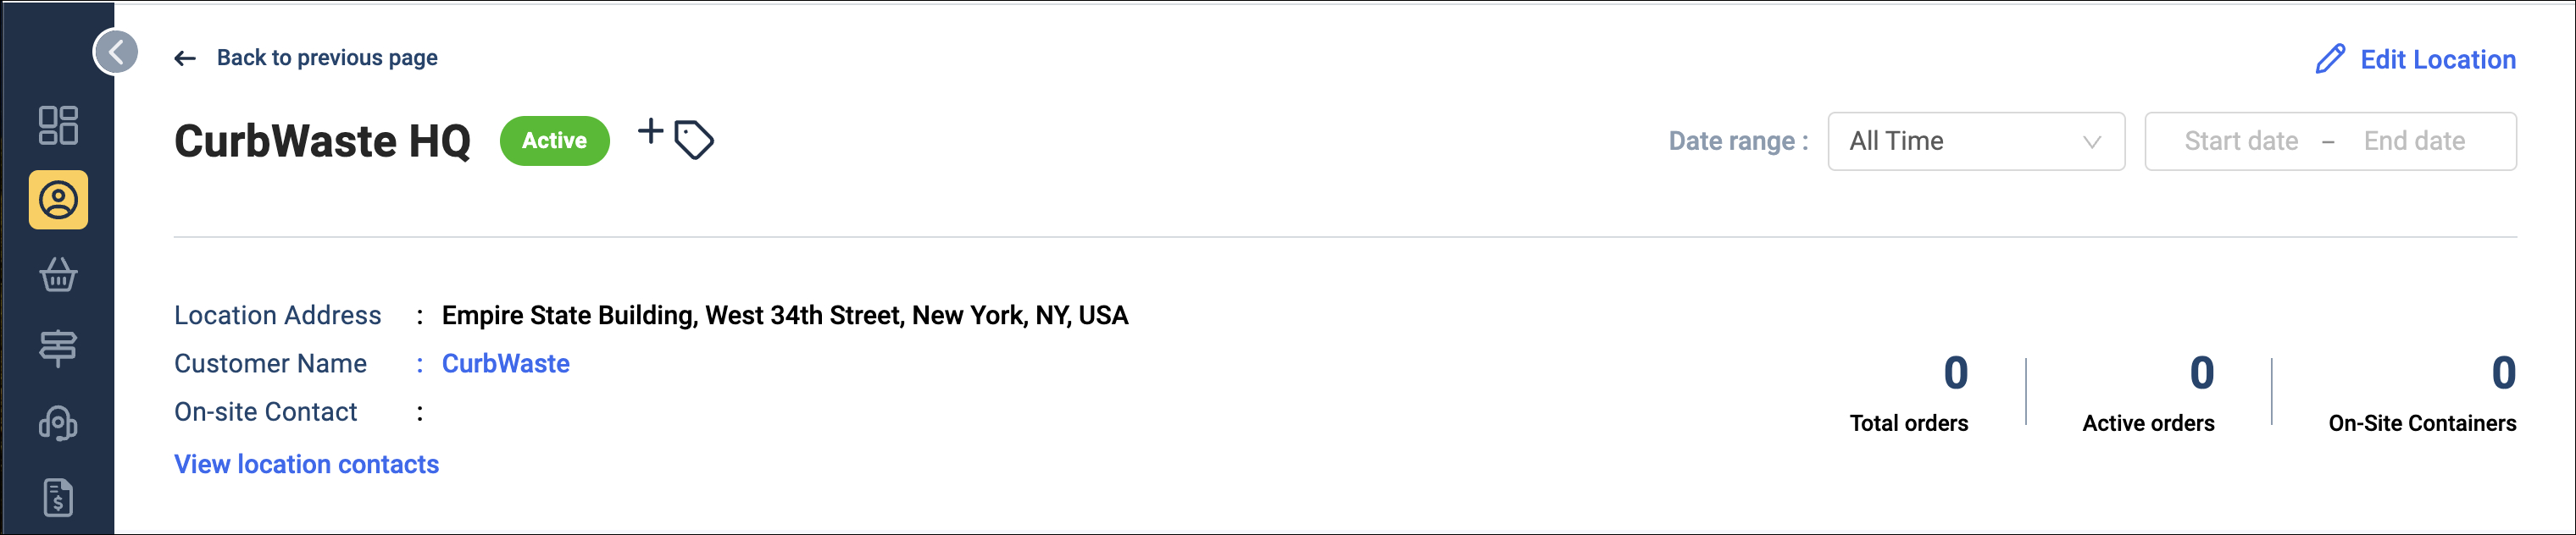
Task: Click the green Active status badge
Action: click(x=554, y=141)
